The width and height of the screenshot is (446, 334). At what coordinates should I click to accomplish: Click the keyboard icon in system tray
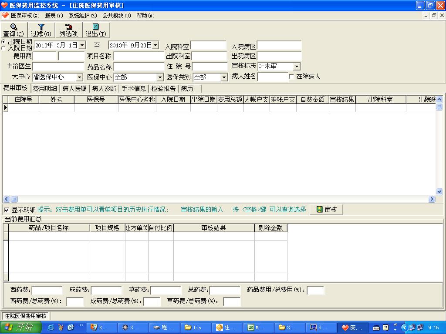376,328
